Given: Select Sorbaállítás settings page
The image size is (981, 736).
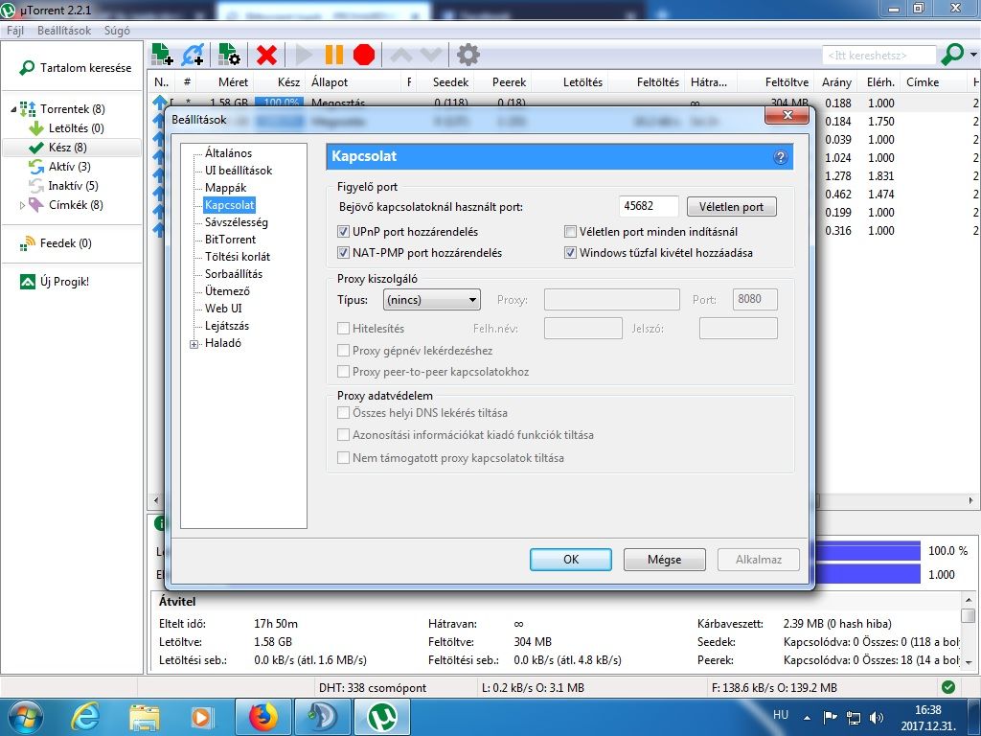Looking at the screenshot, I should click(234, 274).
